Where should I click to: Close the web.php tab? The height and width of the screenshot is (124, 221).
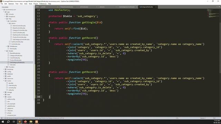(116, 7)
